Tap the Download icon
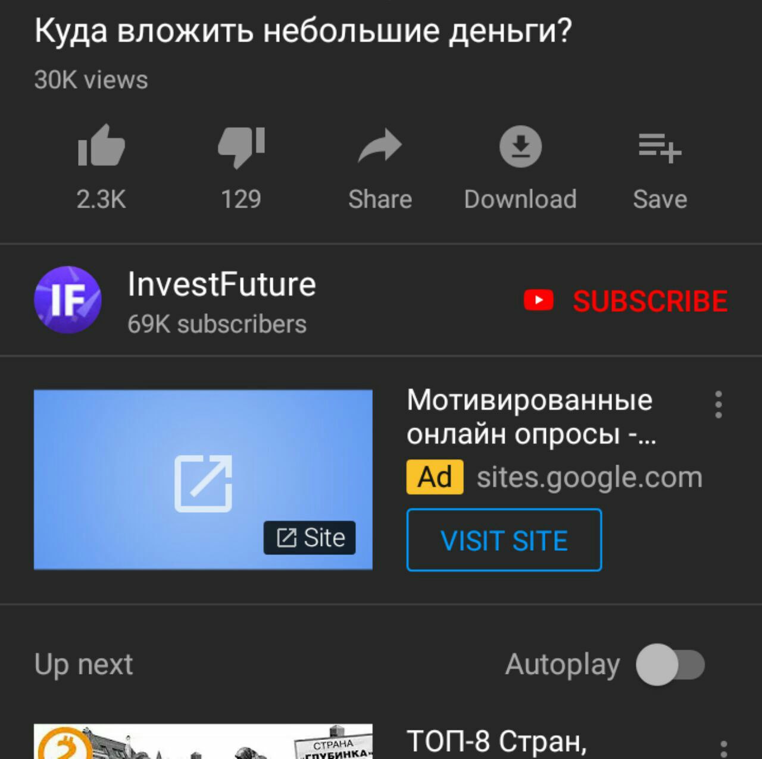Image resolution: width=762 pixels, height=759 pixels. click(x=520, y=146)
